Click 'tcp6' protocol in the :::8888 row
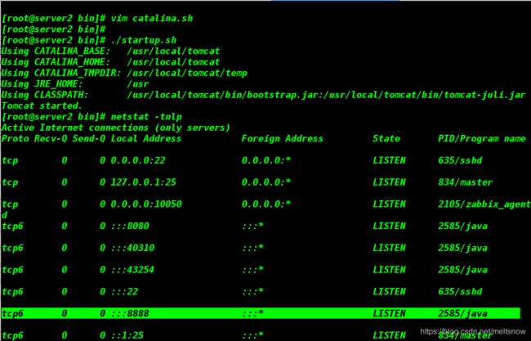 (12, 313)
